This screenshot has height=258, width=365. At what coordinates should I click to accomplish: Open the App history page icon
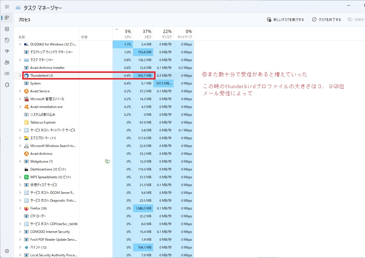pyautogui.click(x=7, y=40)
